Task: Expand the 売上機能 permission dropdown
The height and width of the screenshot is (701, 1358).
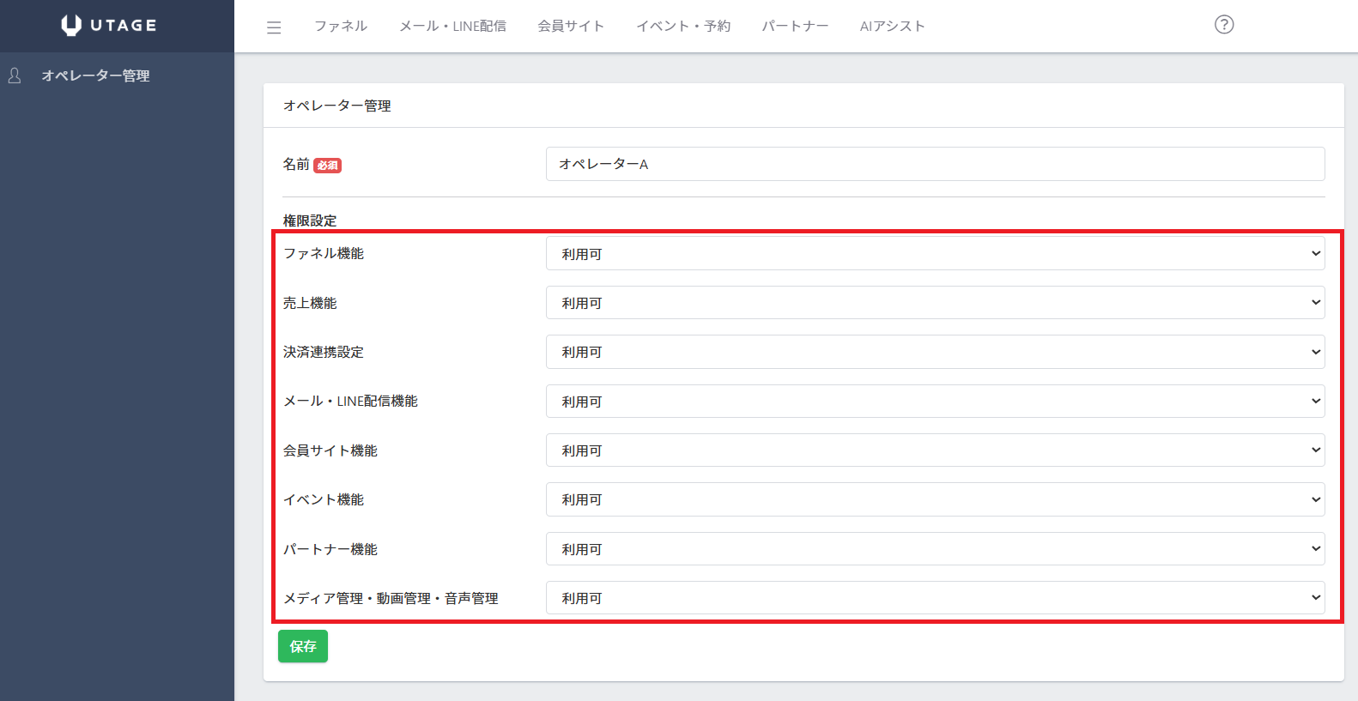Action: [x=935, y=303]
